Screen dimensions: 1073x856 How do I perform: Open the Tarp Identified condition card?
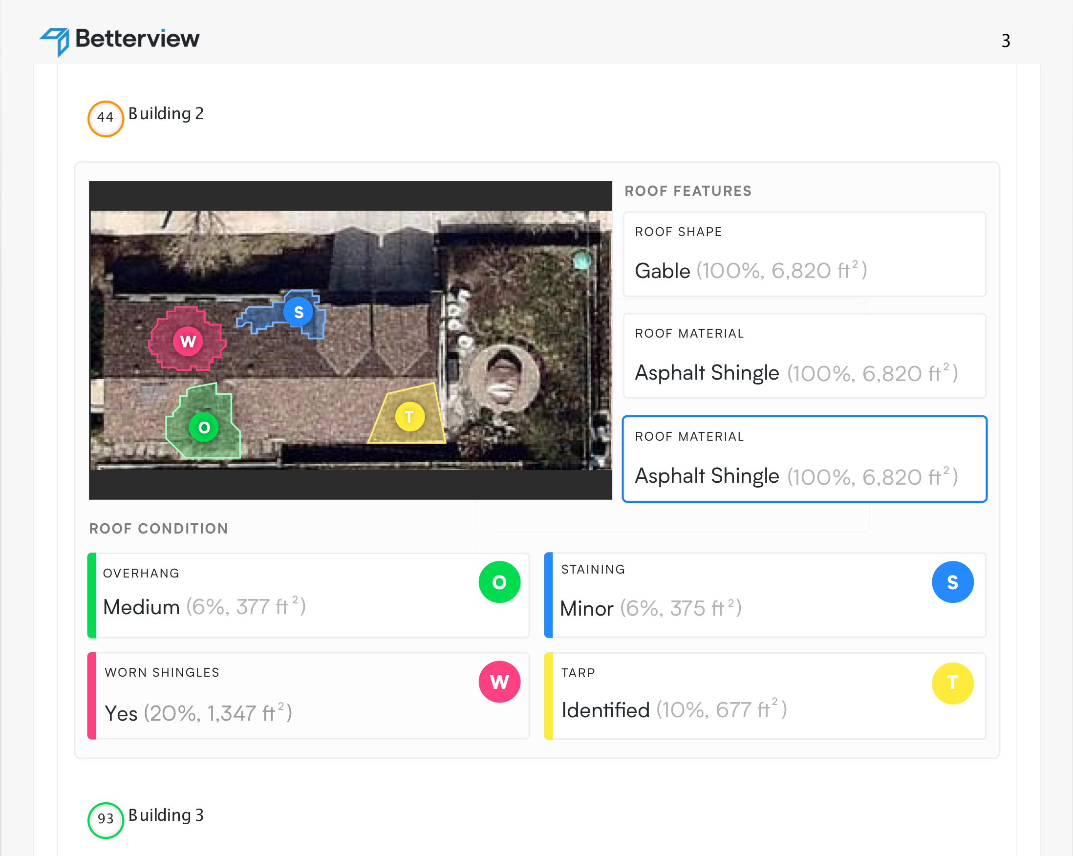pos(765,696)
